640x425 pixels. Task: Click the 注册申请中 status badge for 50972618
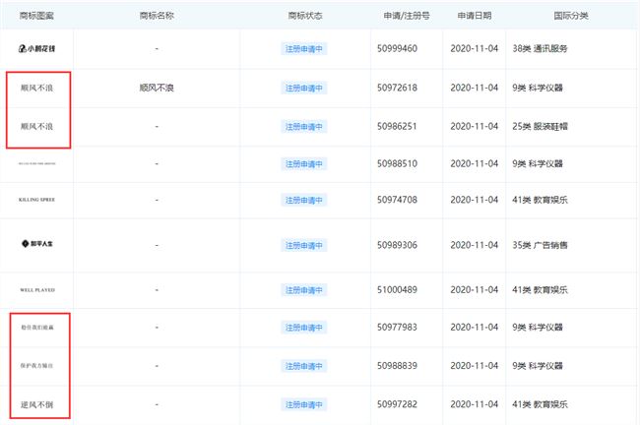[303, 88]
